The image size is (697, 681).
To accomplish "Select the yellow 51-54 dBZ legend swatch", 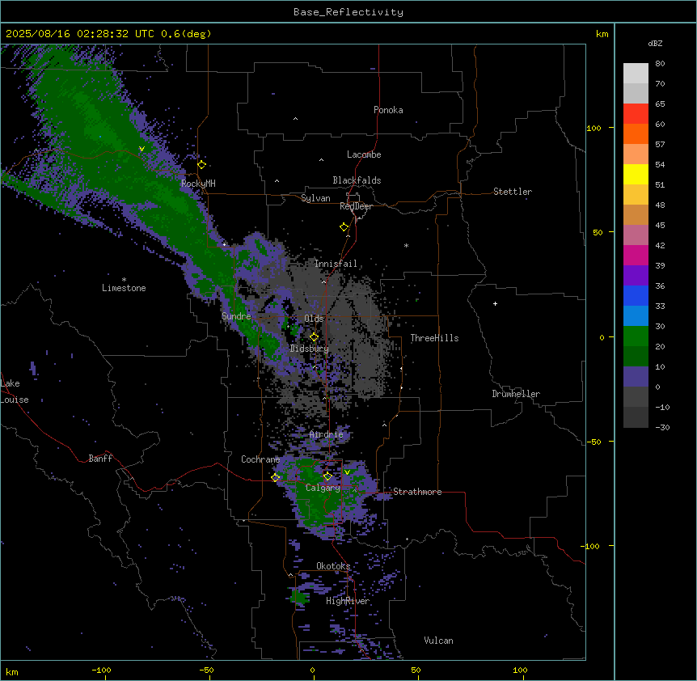I will [636, 174].
